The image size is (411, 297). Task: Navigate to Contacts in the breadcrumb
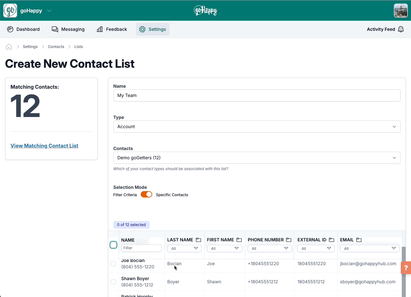[x=56, y=46]
